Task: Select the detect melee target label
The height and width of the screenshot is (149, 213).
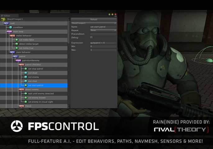Action: (29, 44)
